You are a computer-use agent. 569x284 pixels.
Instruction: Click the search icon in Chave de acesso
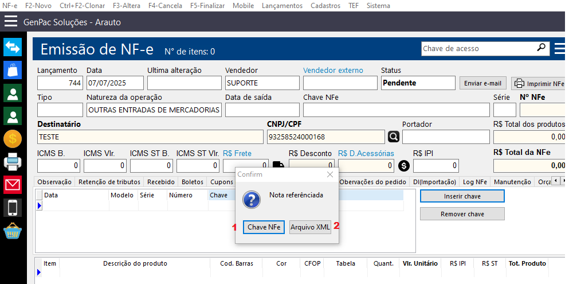point(541,48)
